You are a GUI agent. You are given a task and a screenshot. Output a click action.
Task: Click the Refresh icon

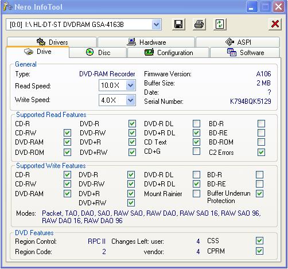tap(220, 25)
